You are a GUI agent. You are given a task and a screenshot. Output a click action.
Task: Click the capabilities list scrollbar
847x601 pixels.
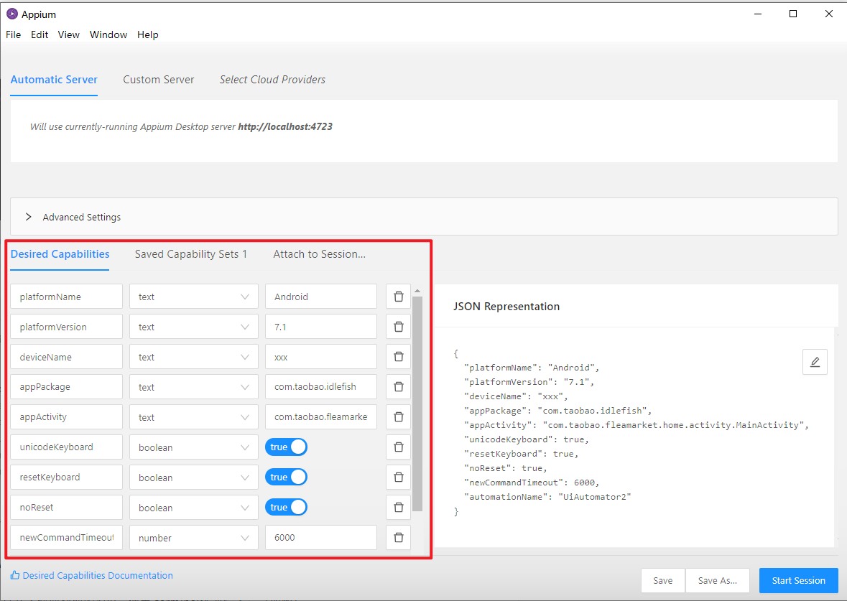(417, 404)
